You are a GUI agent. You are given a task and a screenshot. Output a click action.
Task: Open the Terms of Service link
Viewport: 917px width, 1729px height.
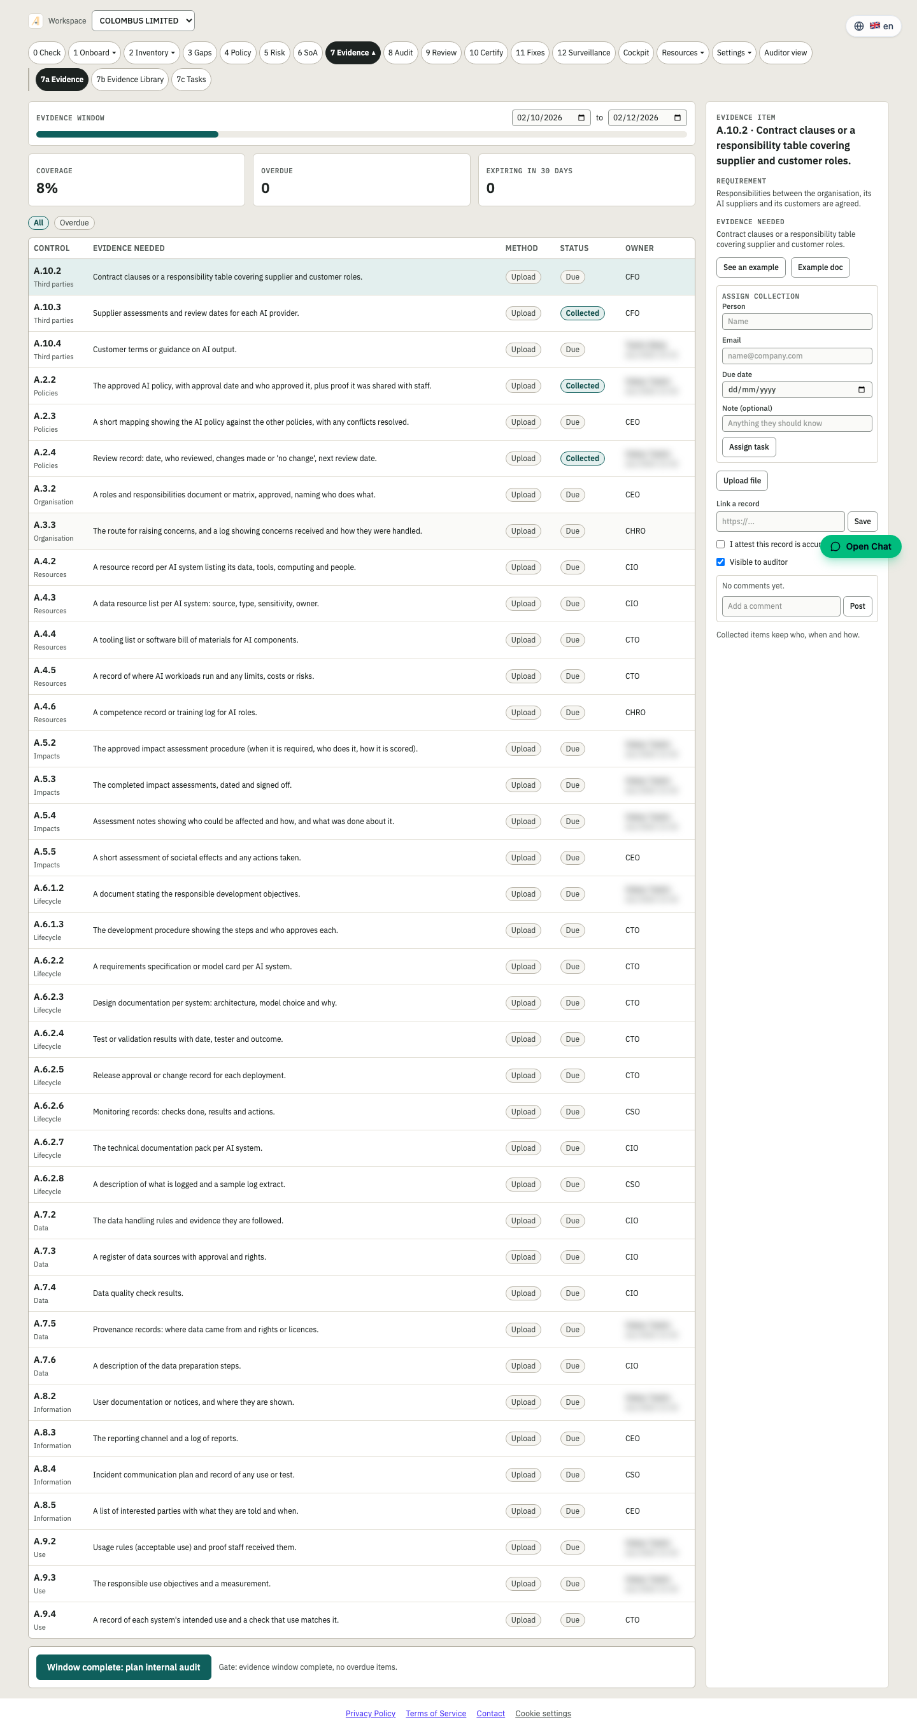click(x=436, y=1714)
